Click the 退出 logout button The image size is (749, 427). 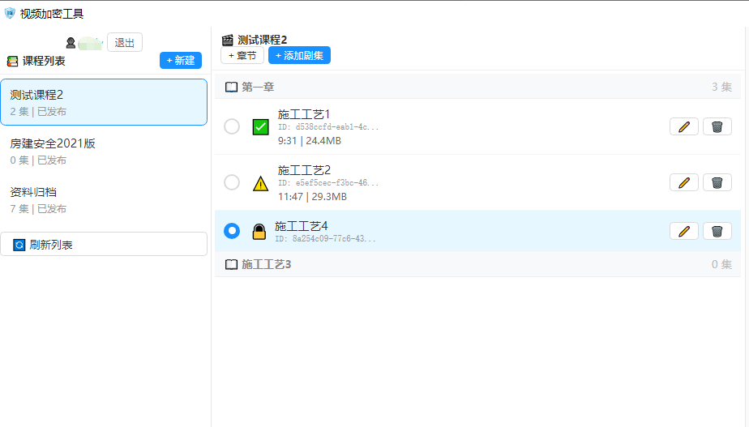(125, 42)
